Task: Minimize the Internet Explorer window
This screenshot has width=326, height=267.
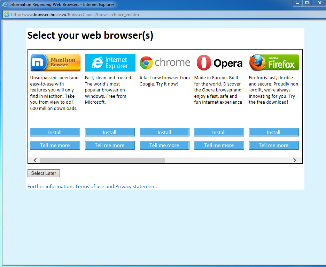Action: coord(297,3)
